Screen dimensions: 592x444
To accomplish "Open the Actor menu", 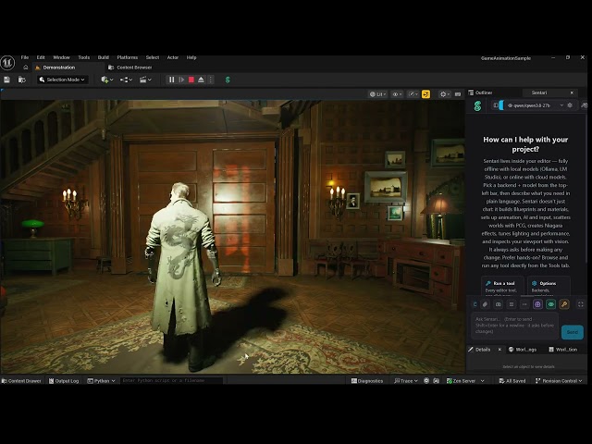I will click(x=173, y=57).
